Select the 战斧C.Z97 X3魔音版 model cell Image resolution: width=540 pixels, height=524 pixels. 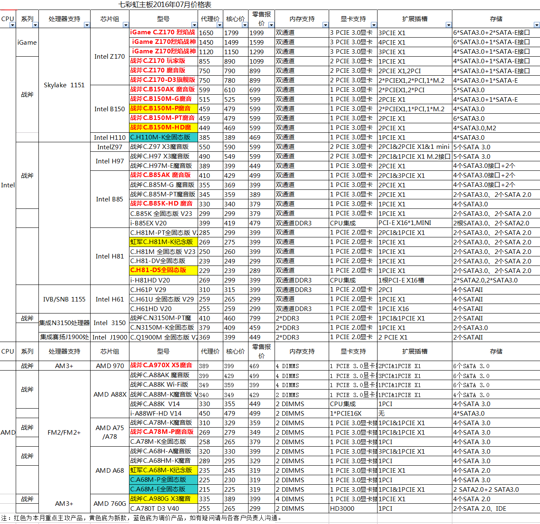[x=163, y=147]
